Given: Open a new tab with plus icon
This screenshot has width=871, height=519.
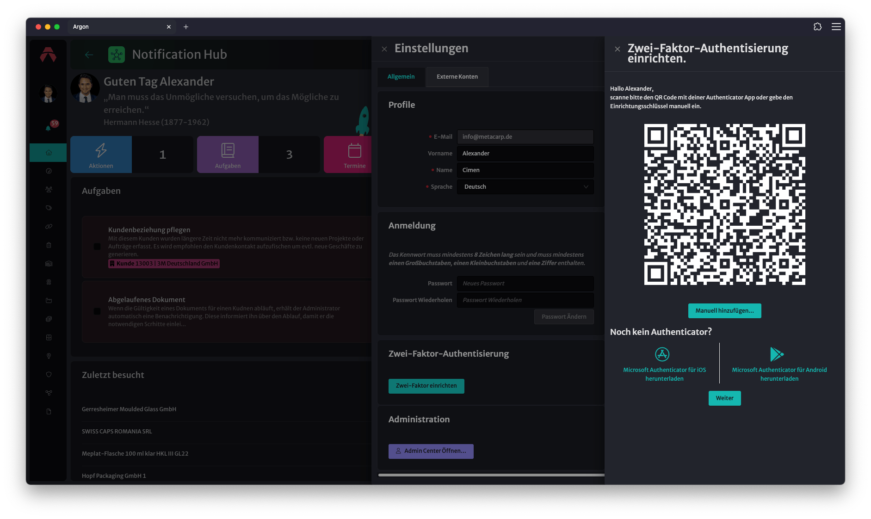Looking at the screenshot, I should [x=186, y=27].
